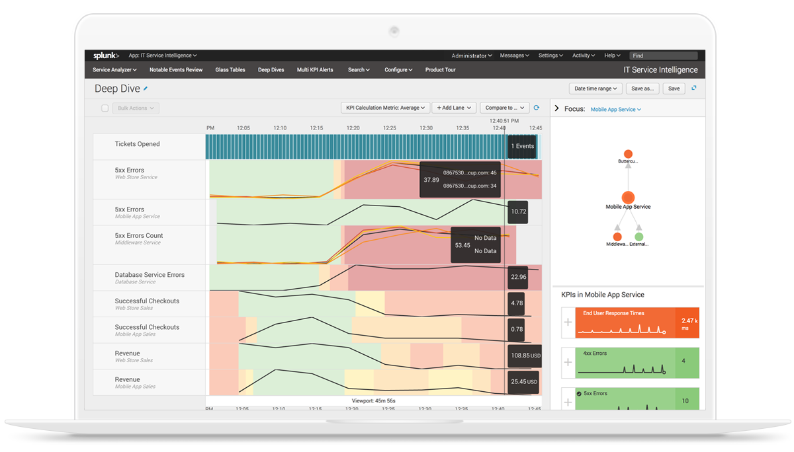This screenshot has width=794, height=452.
Task: Change the Focus Mobile App Service dropdown
Action: coord(616,109)
